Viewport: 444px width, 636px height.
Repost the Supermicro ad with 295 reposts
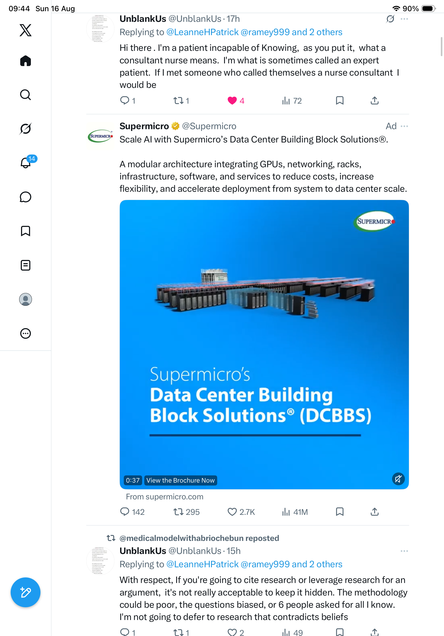point(186,512)
